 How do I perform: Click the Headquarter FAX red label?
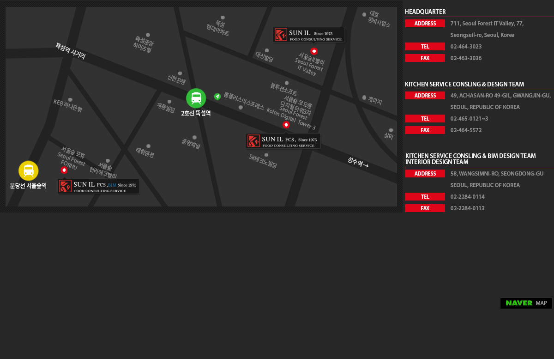(425, 58)
